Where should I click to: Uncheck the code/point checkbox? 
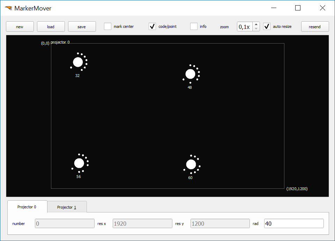[x=152, y=26]
